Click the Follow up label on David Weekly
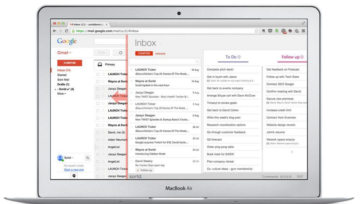This screenshot has width=360, height=204. 145,170
